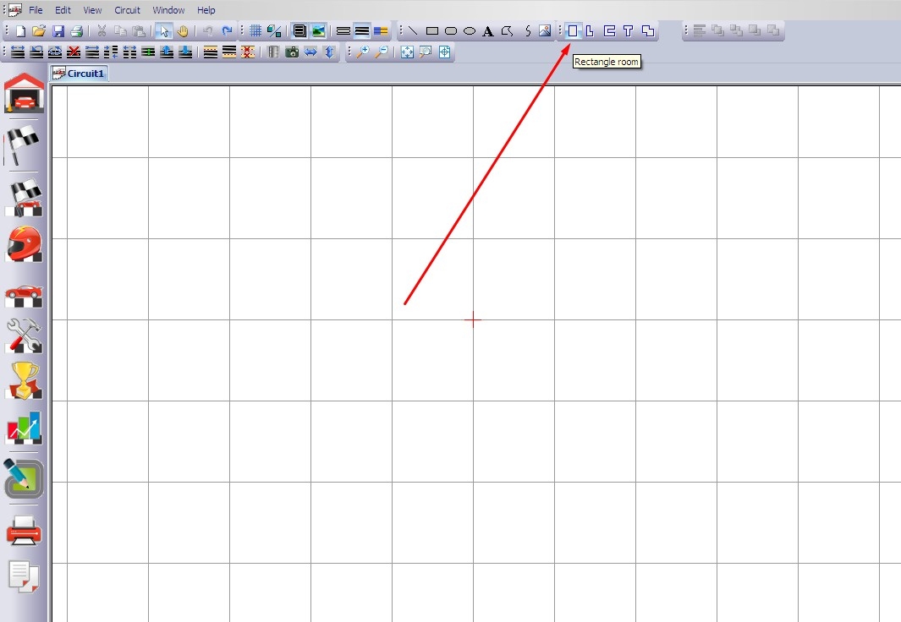
Task: Click the text tool letter A
Action: coord(488,31)
